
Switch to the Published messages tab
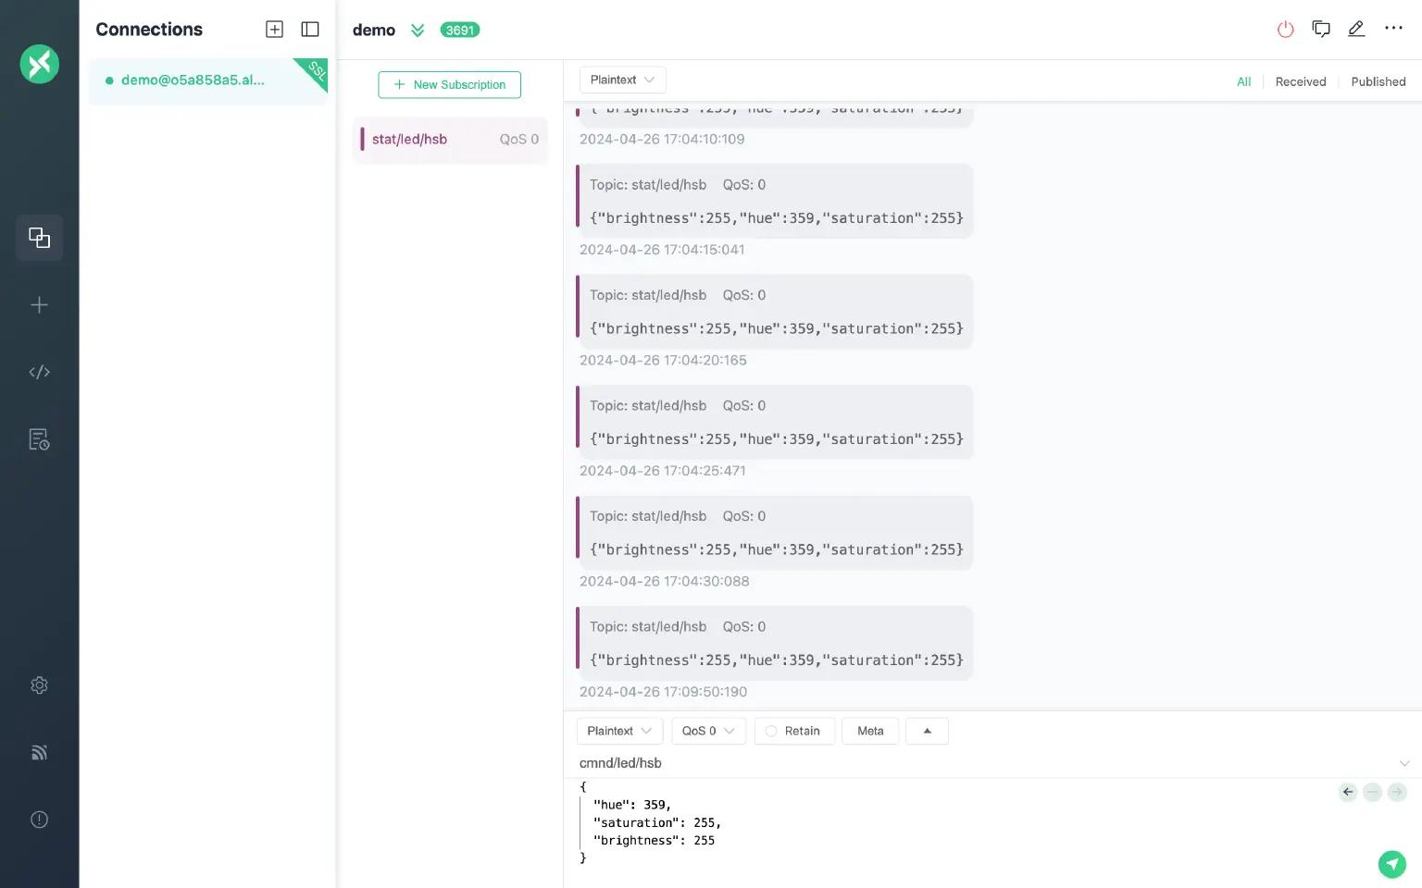pos(1378,81)
